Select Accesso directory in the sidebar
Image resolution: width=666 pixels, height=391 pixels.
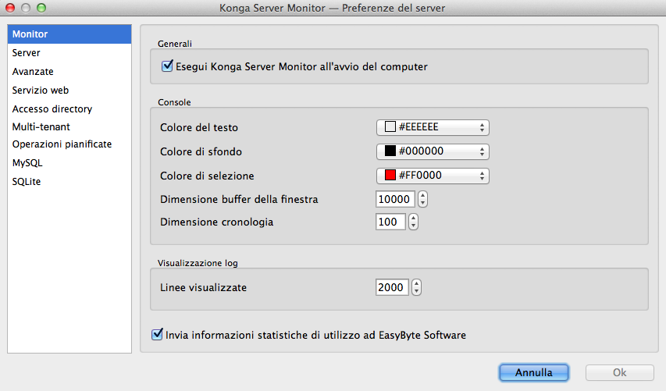click(x=52, y=109)
